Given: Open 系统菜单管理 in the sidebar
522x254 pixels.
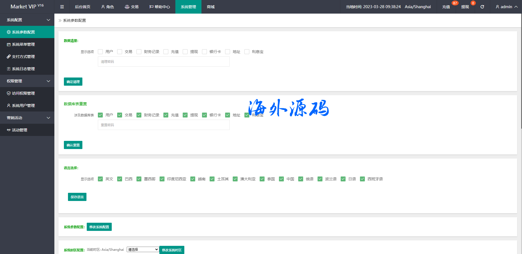Looking at the screenshot, I should (23, 44).
